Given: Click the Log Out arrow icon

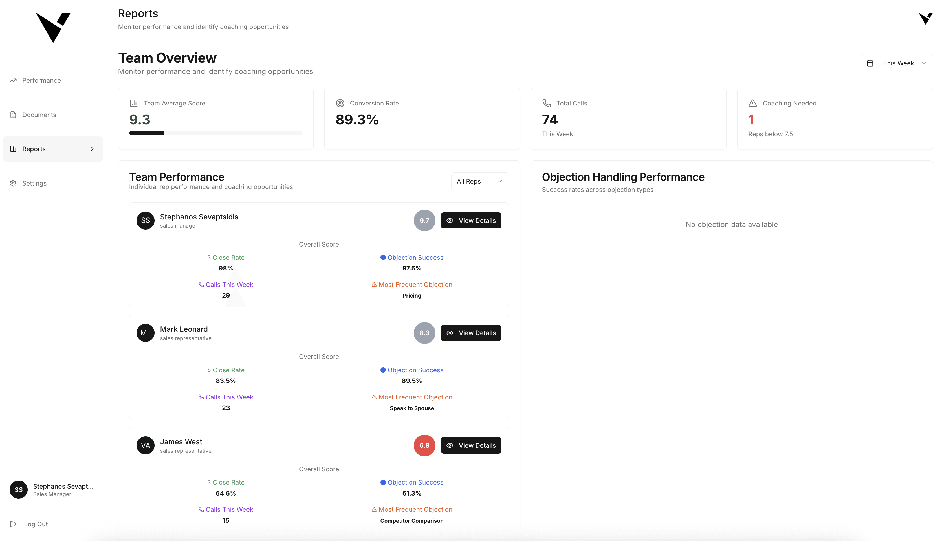Looking at the screenshot, I should [x=13, y=524].
